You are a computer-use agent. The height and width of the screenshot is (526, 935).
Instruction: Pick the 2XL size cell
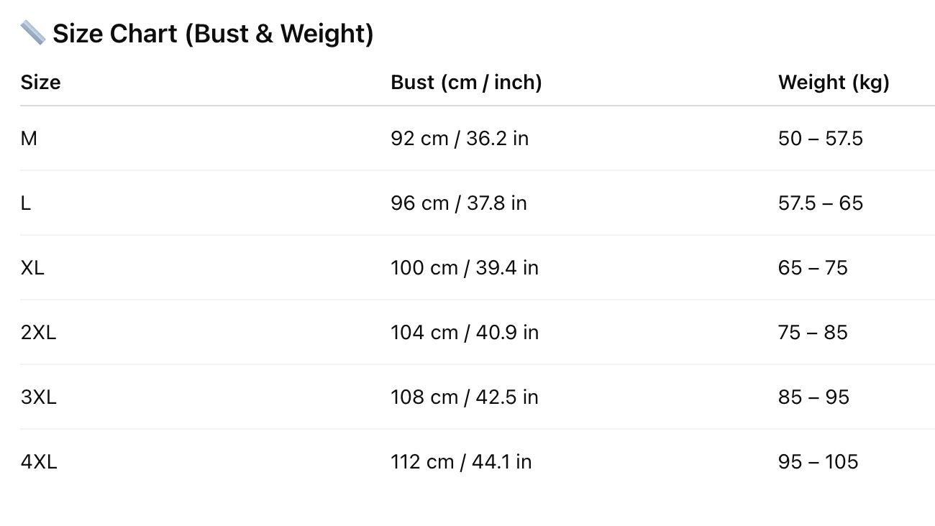tap(38, 332)
